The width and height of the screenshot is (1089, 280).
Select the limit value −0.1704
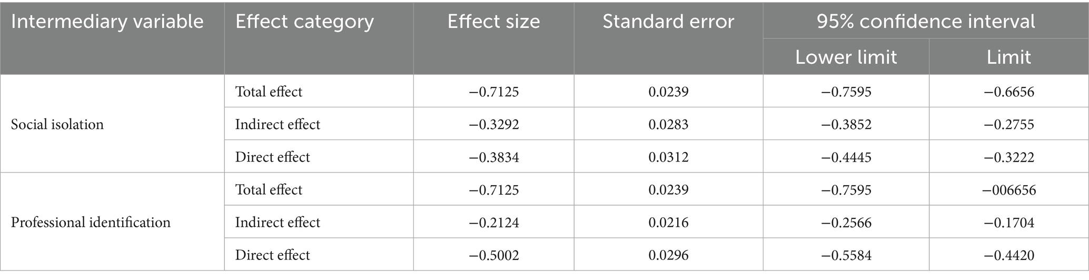point(1008,222)
